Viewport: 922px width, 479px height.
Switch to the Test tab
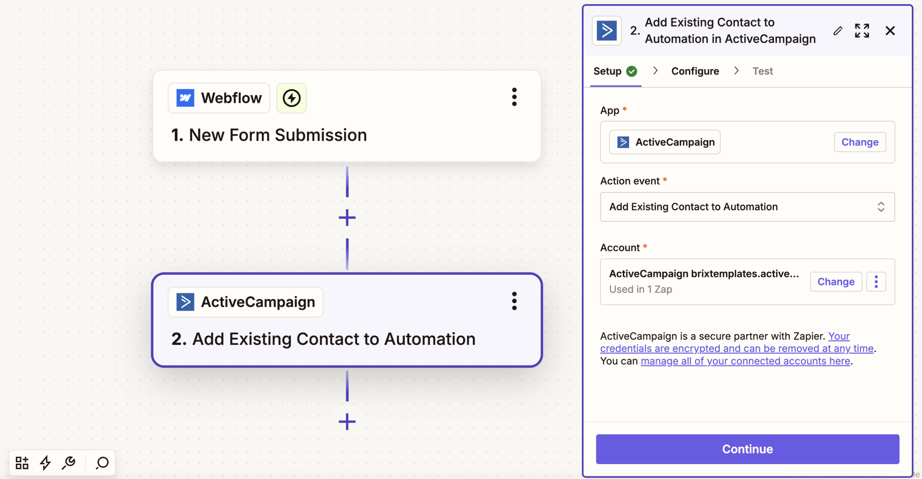(763, 71)
